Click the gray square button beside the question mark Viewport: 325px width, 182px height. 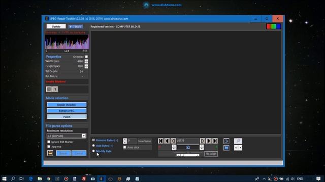(49, 89)
